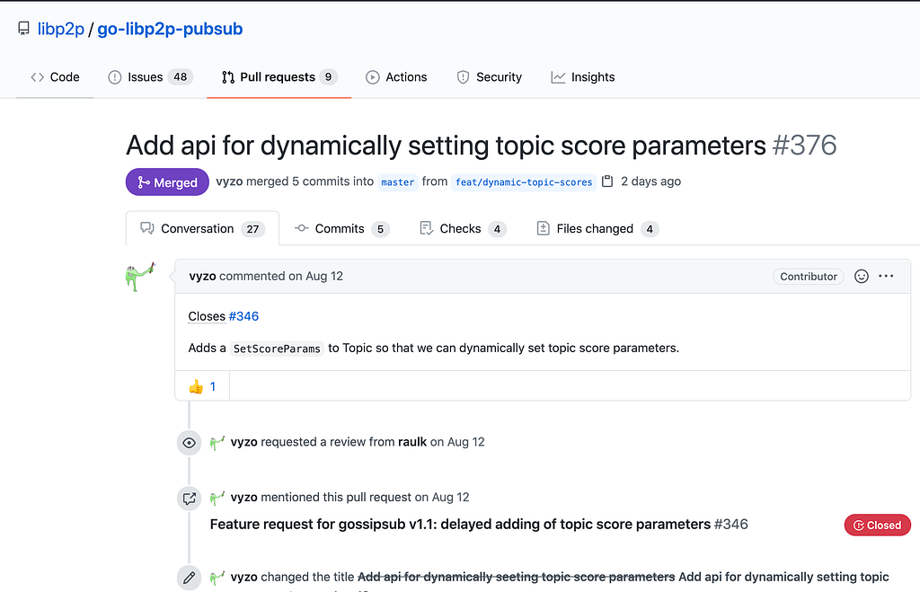
Task: Click the cross-reference mention icon
Action: coord(189,498)
